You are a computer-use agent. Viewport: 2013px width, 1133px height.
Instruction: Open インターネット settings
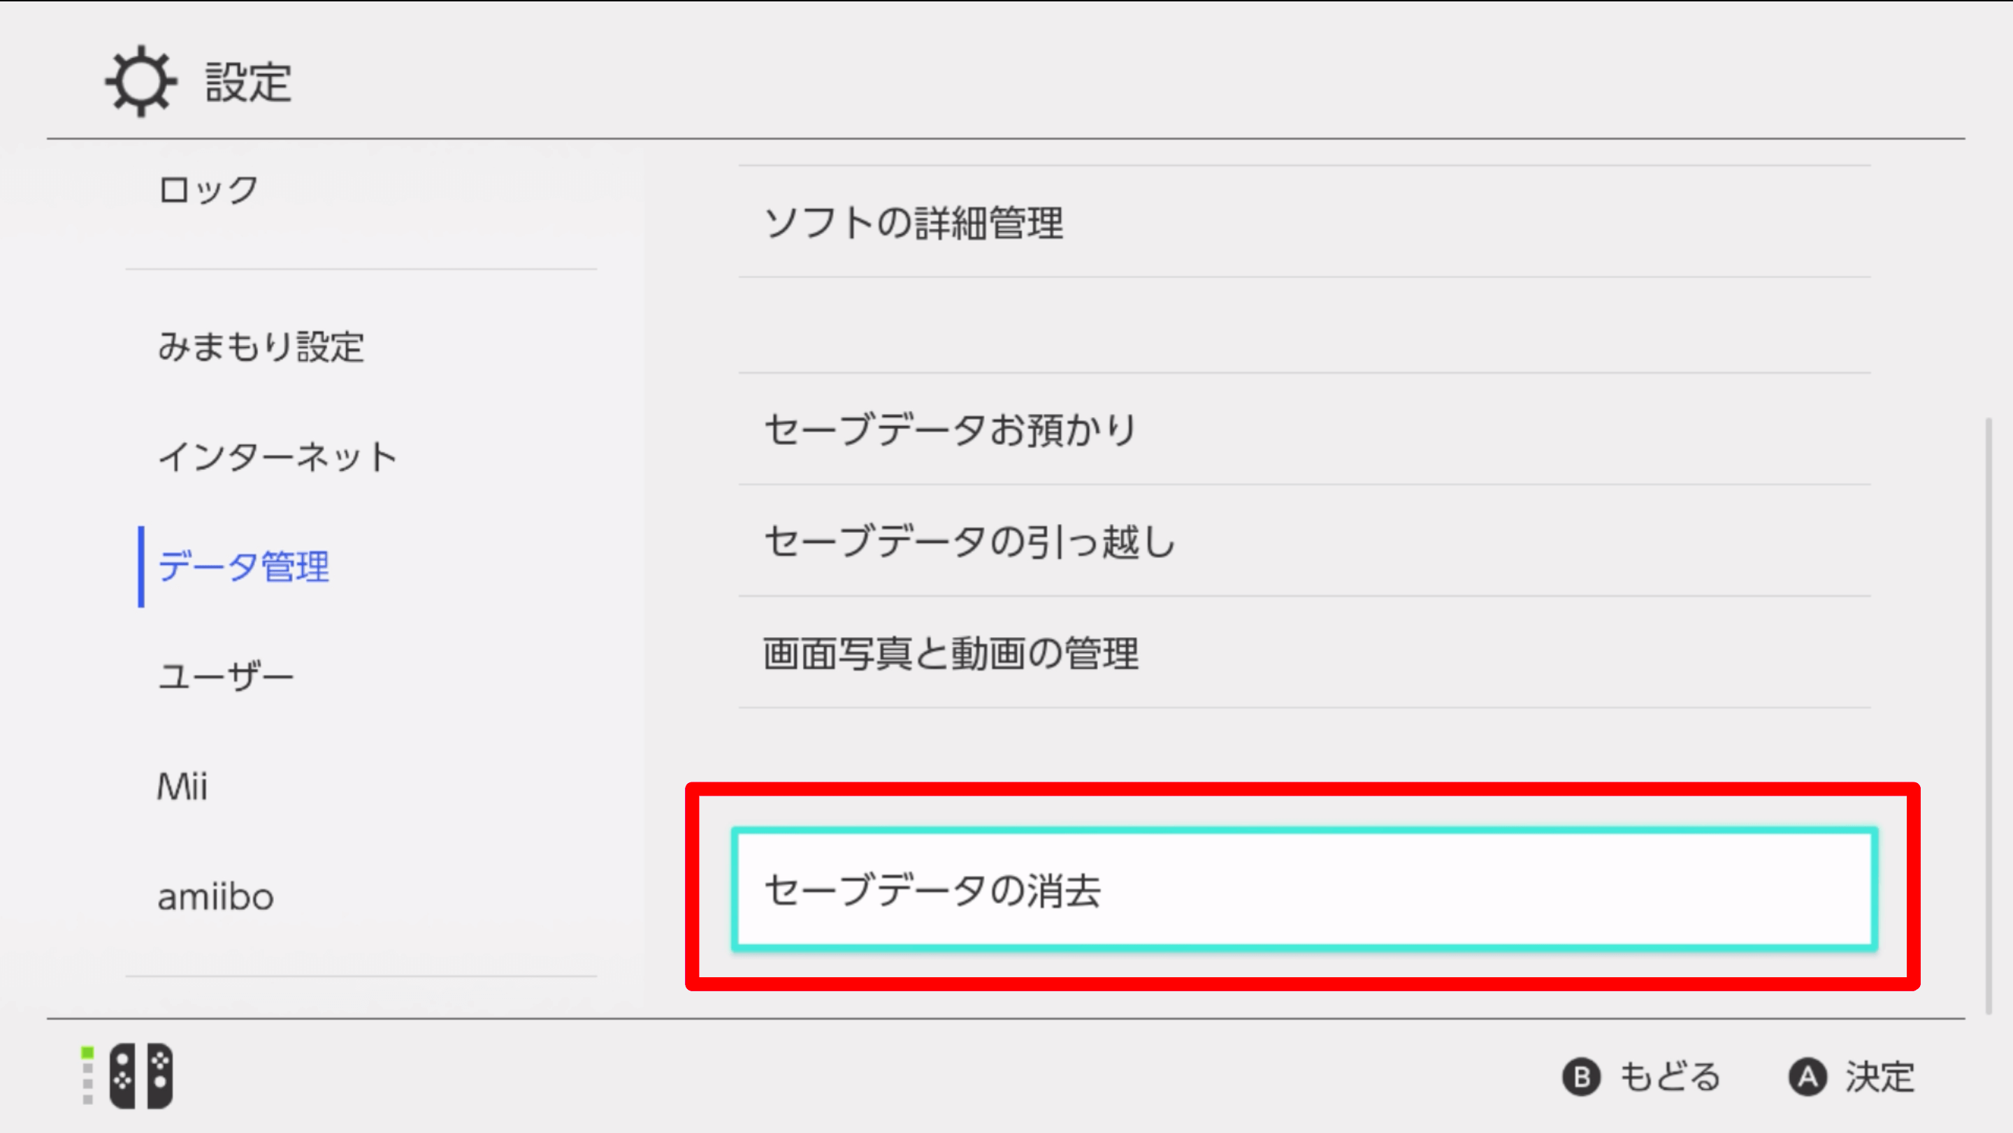[x=278, y=457]
